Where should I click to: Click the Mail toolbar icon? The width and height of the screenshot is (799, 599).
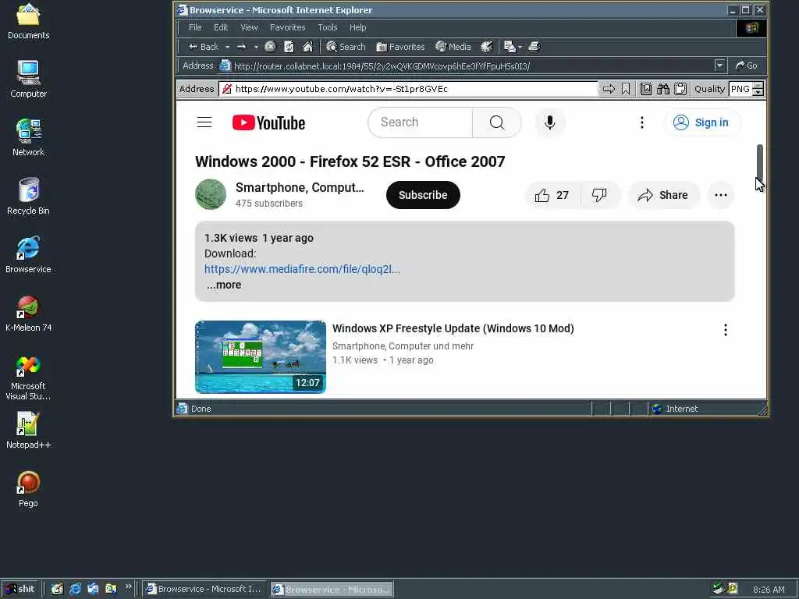[509, 47]
